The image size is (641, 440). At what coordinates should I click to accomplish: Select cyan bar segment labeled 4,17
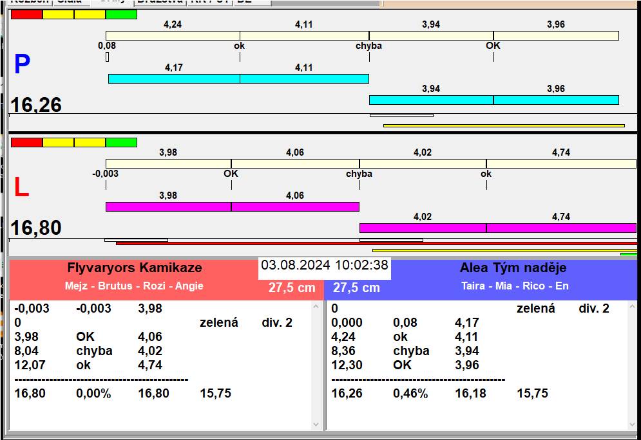click(174, 78)
